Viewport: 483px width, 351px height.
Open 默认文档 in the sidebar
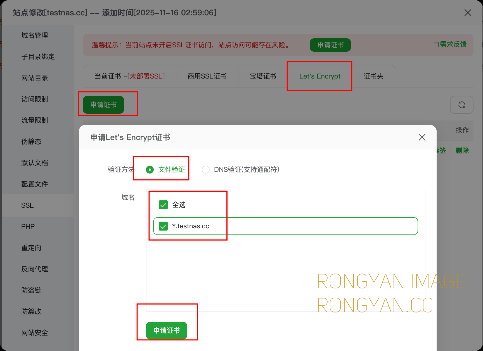35,163
